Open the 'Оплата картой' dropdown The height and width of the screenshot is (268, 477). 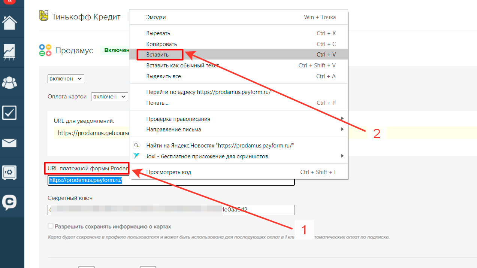(109, 97)
